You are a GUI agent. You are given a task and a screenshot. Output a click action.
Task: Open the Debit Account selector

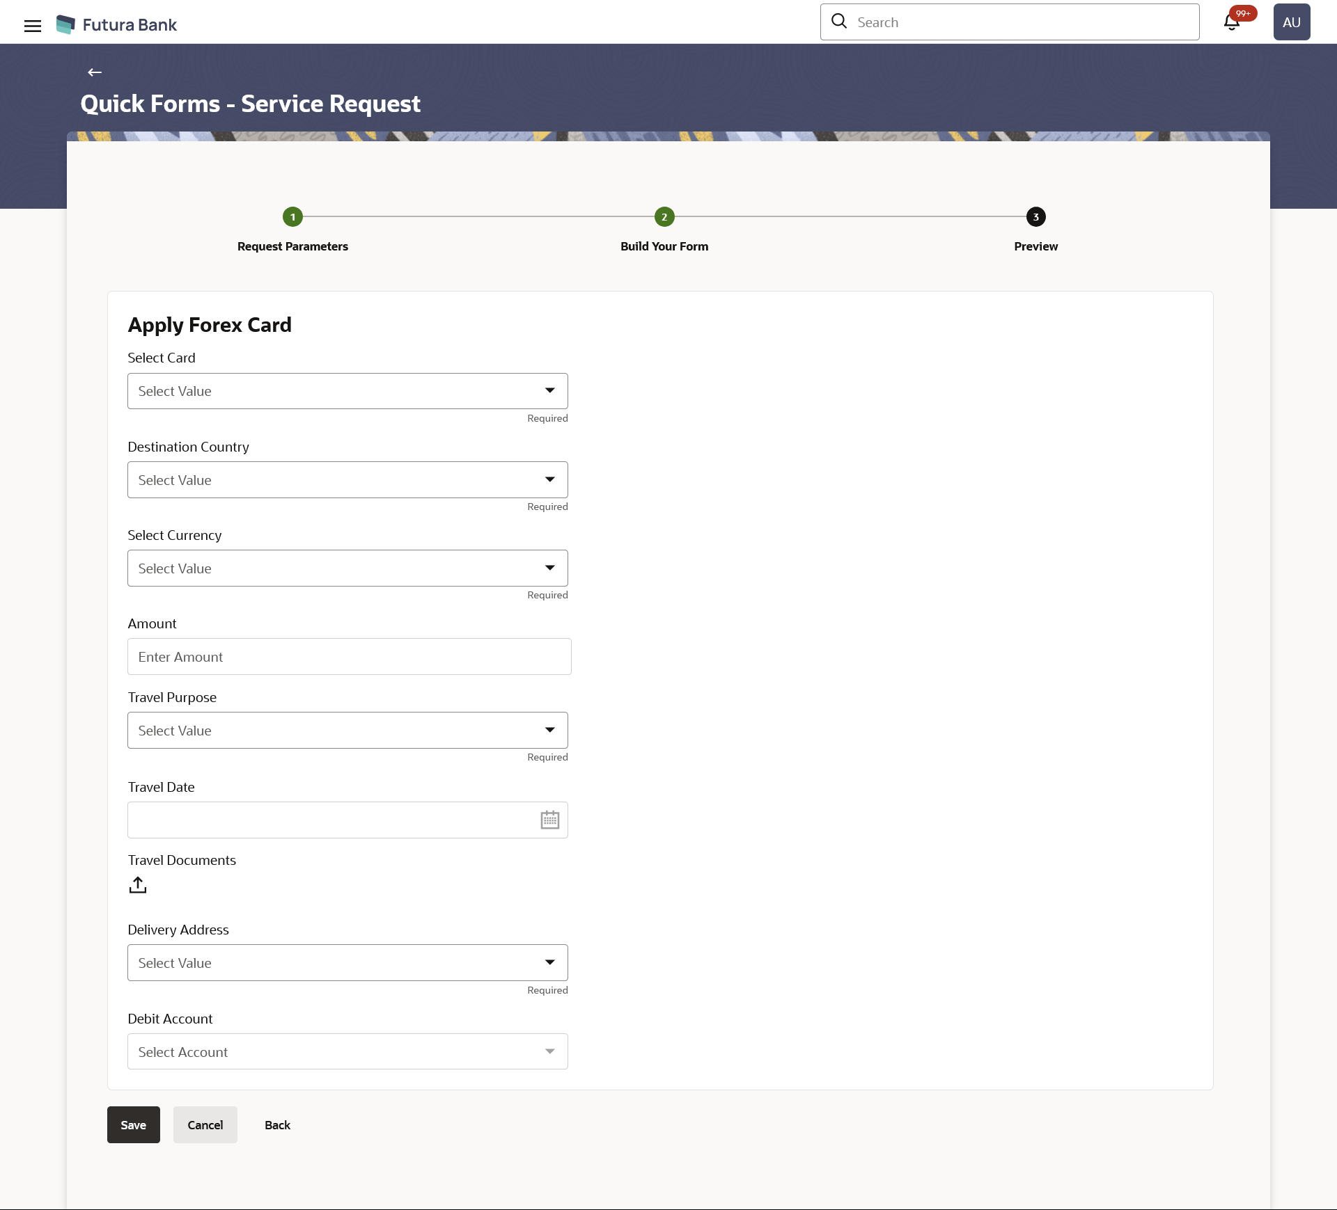click(347, 1052)
